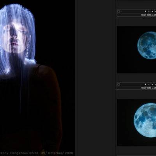Image resolution: width=156 pixels, height=156 pixels.
Task: Set two-star rating on bottom moon image
Action: pyautogui.click(x=149, y=84)
